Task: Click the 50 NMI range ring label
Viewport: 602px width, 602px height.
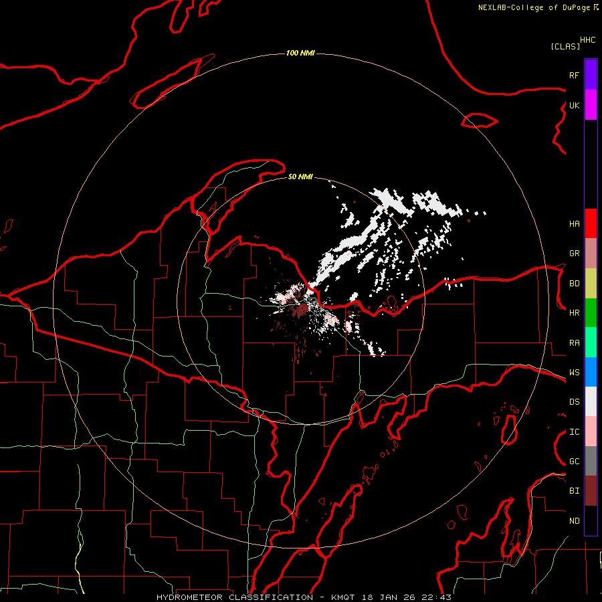Action: coord(300,177)
